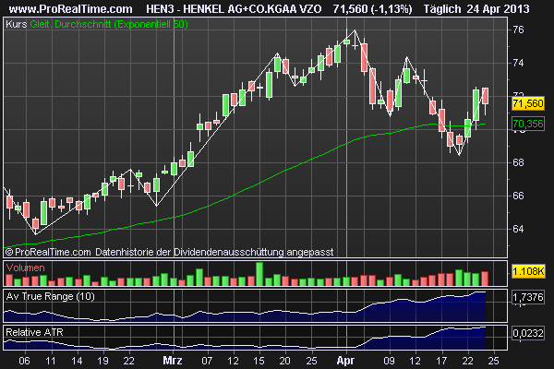Click the date 24 Apr 2013
This screenshot has width=554, height=369.
[x=498, y=9]
